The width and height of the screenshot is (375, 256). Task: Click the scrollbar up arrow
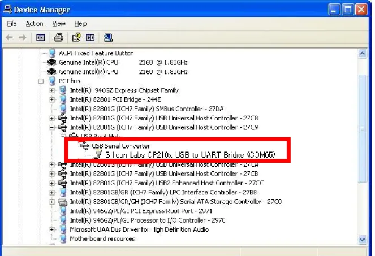363,54
